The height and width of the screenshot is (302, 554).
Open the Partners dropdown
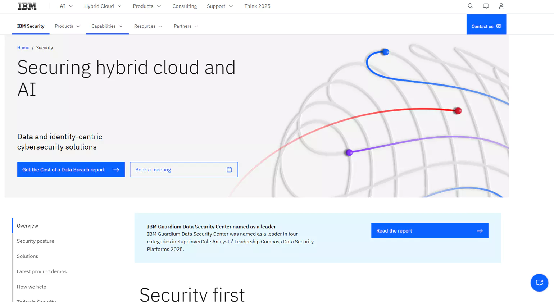click(186, 26)
